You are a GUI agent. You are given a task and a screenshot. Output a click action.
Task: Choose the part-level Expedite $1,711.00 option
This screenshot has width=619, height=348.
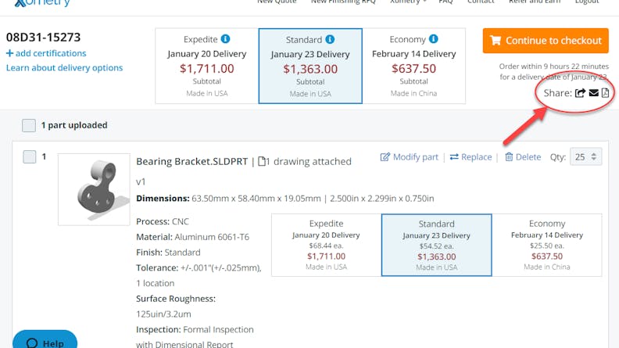326,245
